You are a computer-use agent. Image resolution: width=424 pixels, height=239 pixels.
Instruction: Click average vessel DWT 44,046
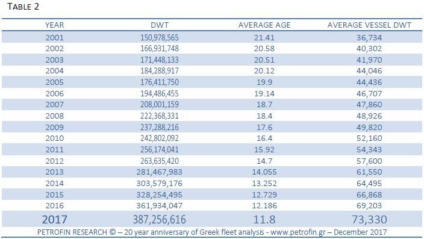tap(369, 71)
